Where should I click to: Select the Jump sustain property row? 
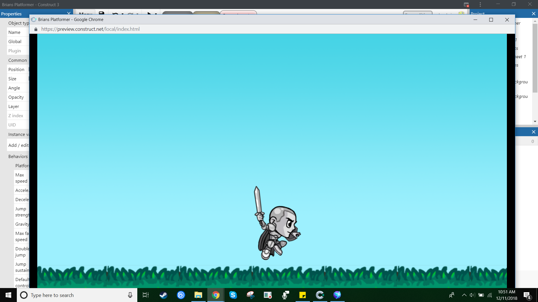[x=22, y=267]
